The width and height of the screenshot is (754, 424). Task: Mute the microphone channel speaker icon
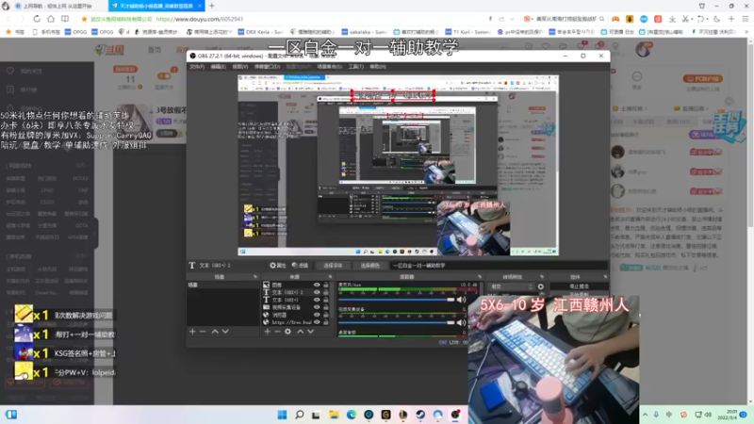click(x=461, y=300)
